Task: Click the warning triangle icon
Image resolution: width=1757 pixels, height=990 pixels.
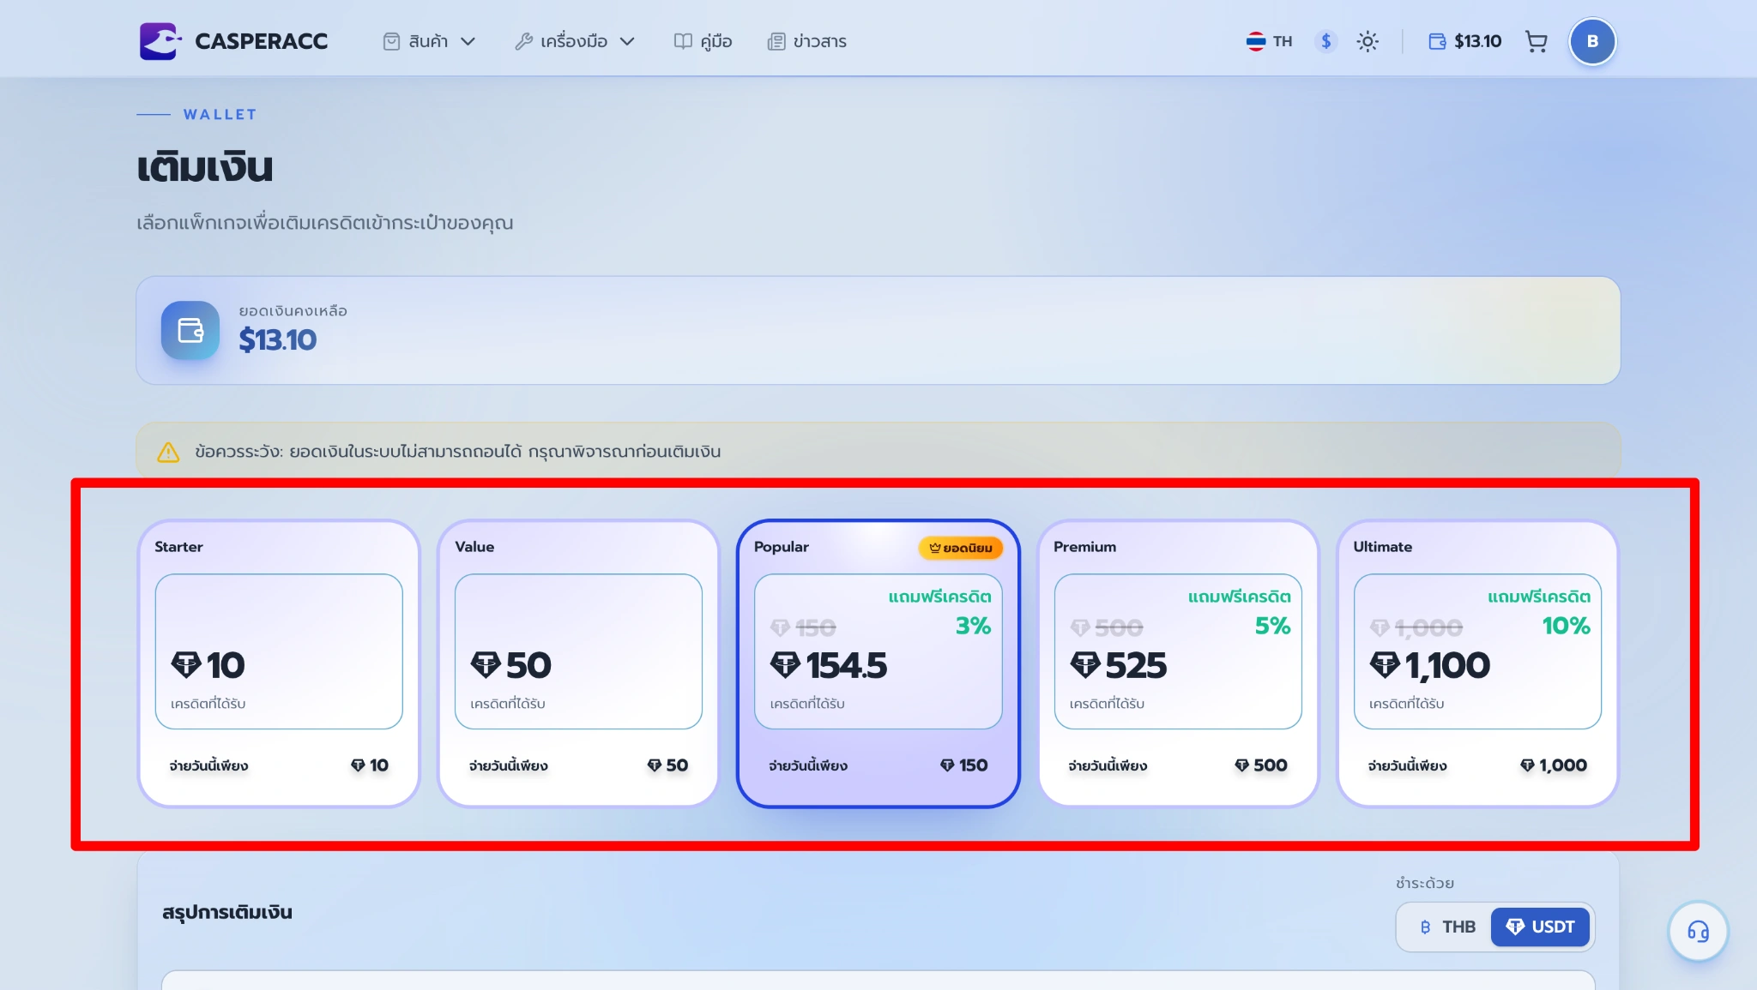Action: pos(168,452)
